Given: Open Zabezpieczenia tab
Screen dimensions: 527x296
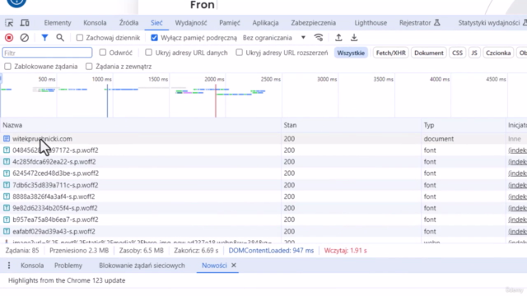Looking at the screenshot, I should (313, 23).
